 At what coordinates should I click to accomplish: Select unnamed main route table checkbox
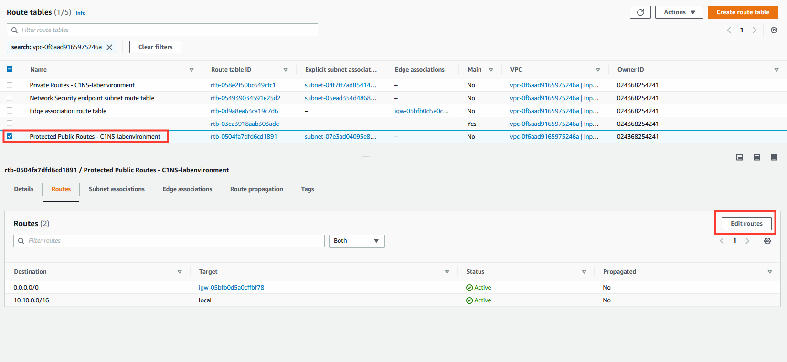pos(10,124)
